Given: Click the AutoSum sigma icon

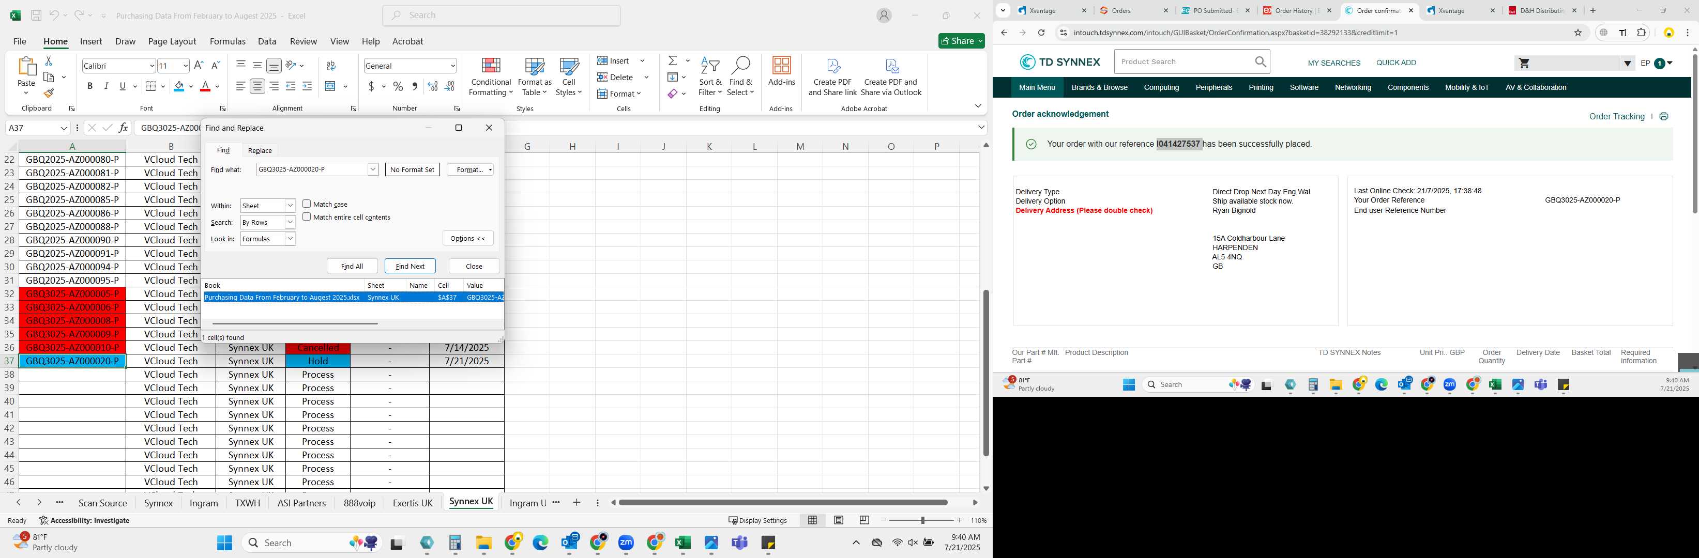Looking at the screenshot, I should point(673,60).
